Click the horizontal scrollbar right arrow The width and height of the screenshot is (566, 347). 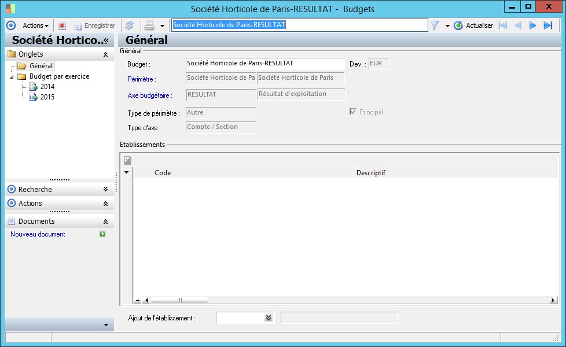553,300
